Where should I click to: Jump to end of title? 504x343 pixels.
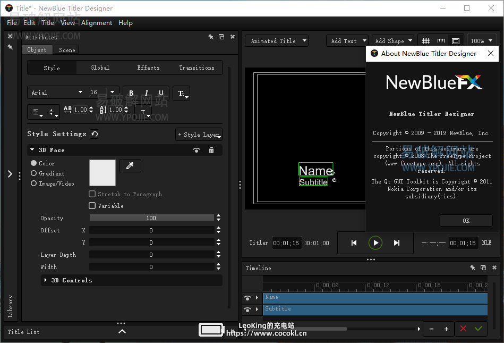tap(397, 243)
